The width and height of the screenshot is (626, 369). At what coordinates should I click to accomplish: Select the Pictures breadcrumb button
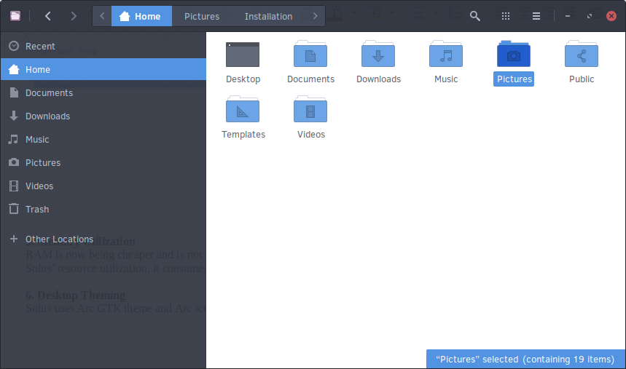(202, 16)
